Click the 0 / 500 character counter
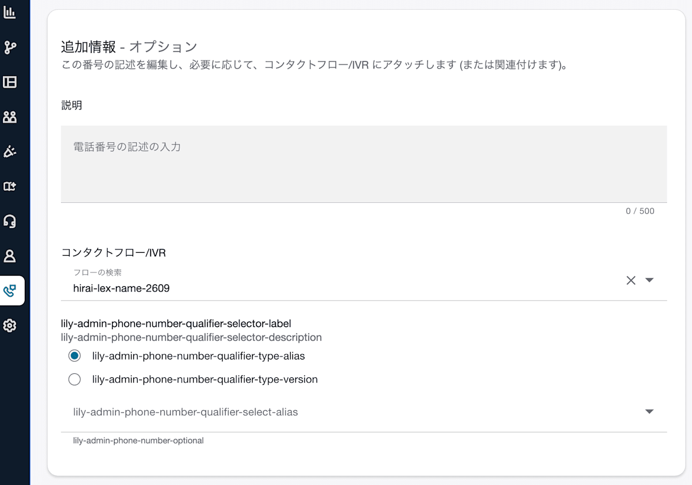 pos(640,211)
